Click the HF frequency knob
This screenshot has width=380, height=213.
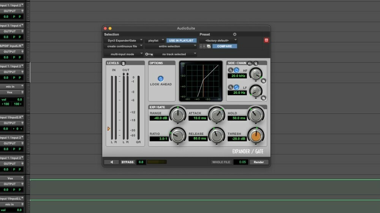point(256,74)
